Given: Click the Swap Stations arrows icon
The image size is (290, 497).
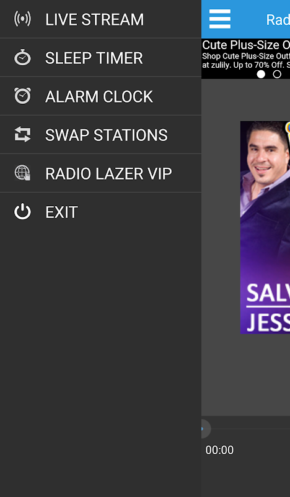Looking at the screenshot, I should [x=22, y=134].
